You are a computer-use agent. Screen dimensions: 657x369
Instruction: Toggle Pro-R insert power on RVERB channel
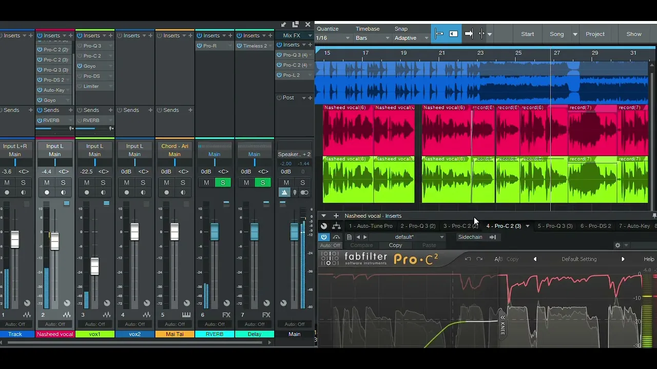(199, 46)
